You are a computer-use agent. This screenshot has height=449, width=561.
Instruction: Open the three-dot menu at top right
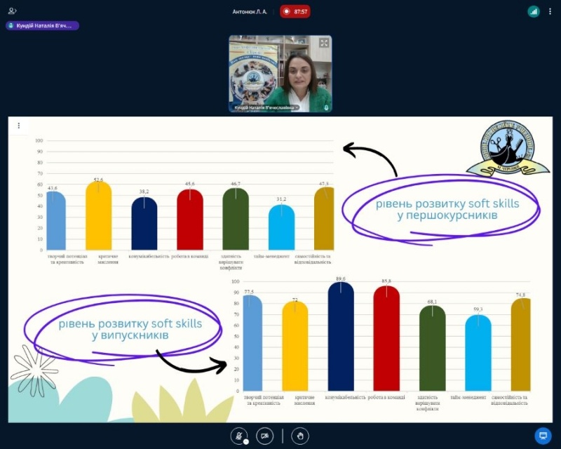(x=550, y=11)
